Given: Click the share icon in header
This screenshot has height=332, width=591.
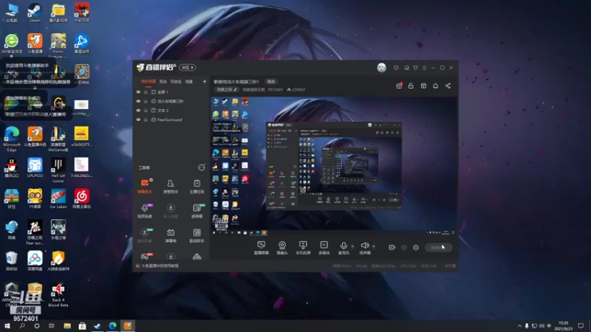Looking at the screenshot, I should 448,86.
